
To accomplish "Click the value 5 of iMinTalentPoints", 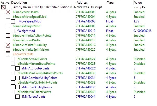I will [134, 97].
